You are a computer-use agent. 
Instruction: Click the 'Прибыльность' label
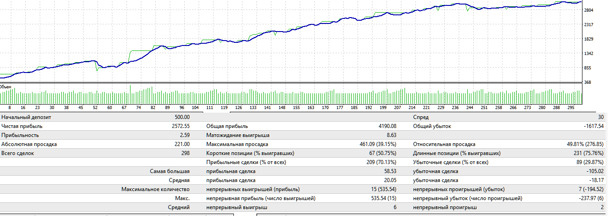[20, 135]
